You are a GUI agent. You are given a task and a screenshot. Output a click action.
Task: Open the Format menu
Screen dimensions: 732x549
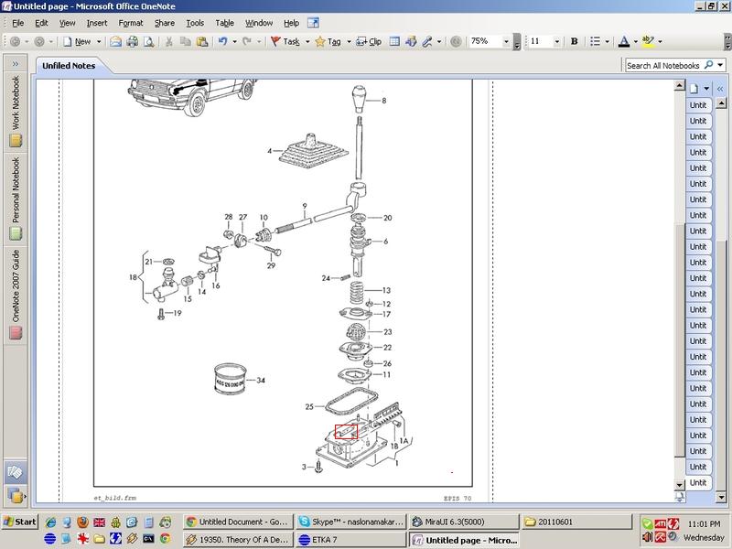[130, 22]
